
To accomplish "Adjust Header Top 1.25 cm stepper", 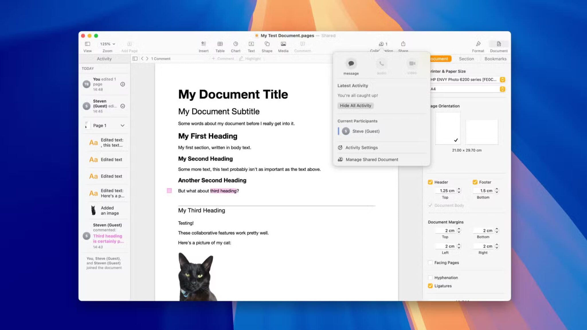I will (459, 191).
